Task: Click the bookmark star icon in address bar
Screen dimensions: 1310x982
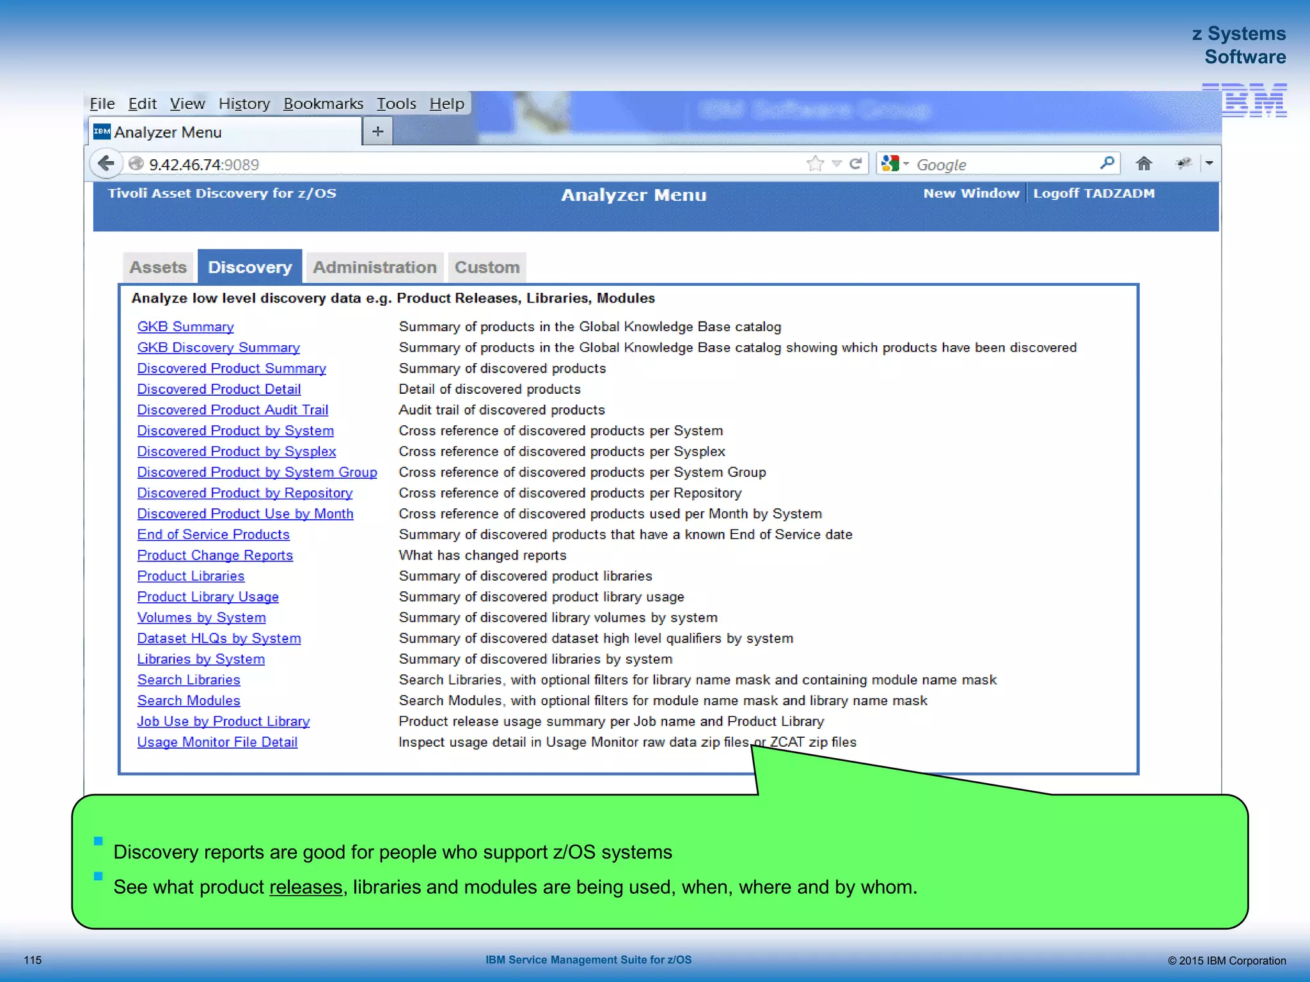Action: coord(815,164)
